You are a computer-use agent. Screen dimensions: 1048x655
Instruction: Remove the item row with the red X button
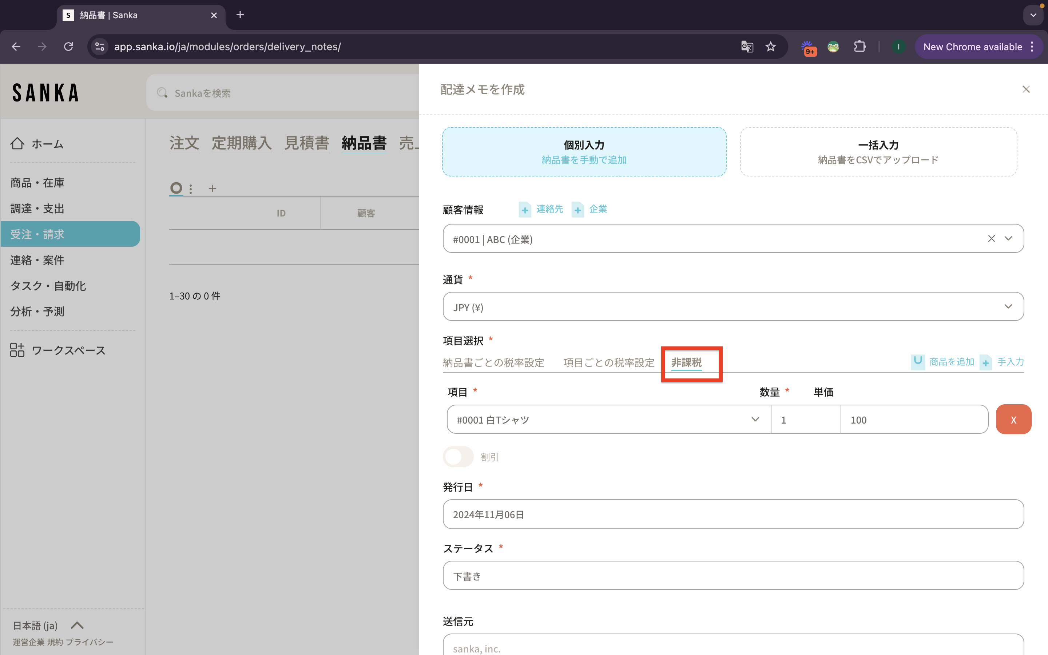pyautogui.click(x=1013, y=419)
